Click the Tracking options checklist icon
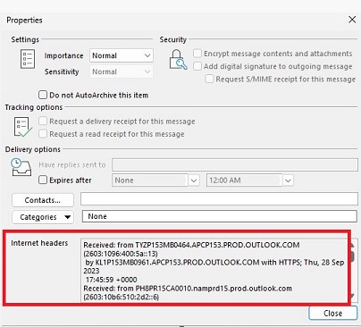Viewport: 361px width, 327px height. pos(22,127)
